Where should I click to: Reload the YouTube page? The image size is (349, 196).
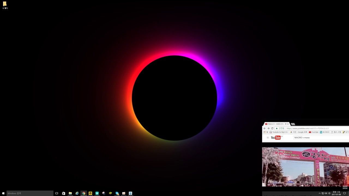point(272,128)
